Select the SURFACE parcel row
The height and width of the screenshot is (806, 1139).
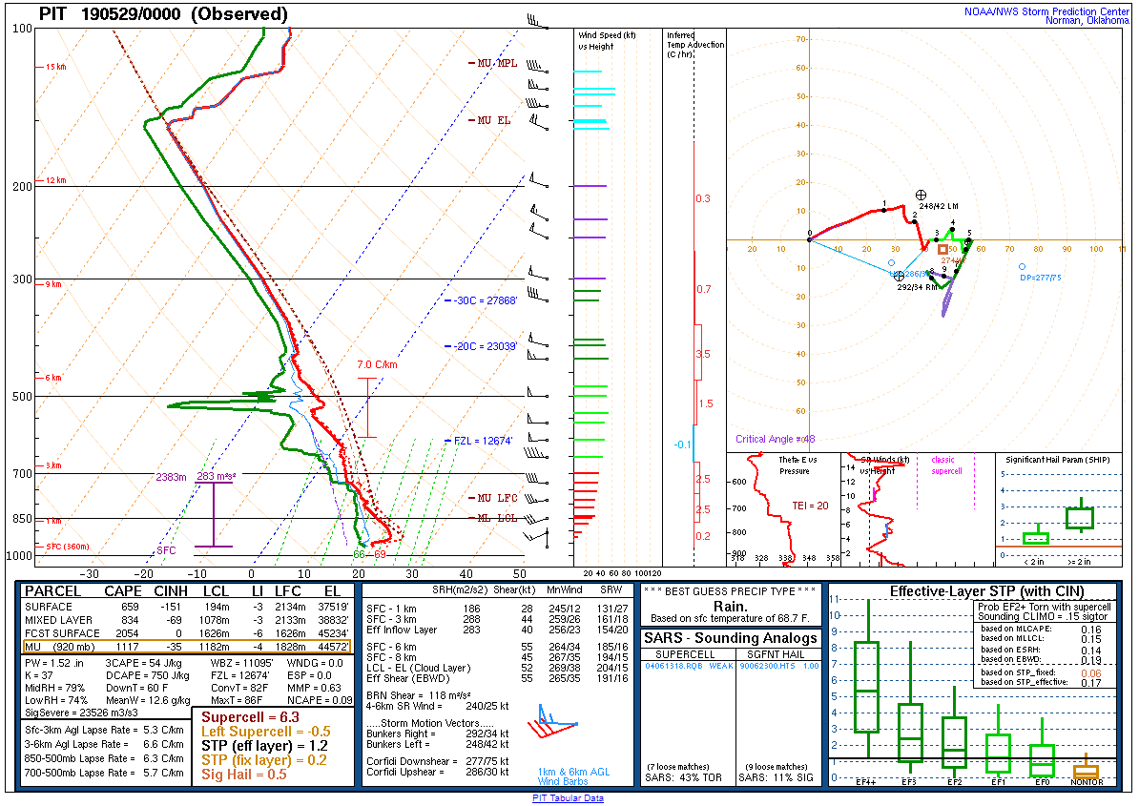click(187, 607)
